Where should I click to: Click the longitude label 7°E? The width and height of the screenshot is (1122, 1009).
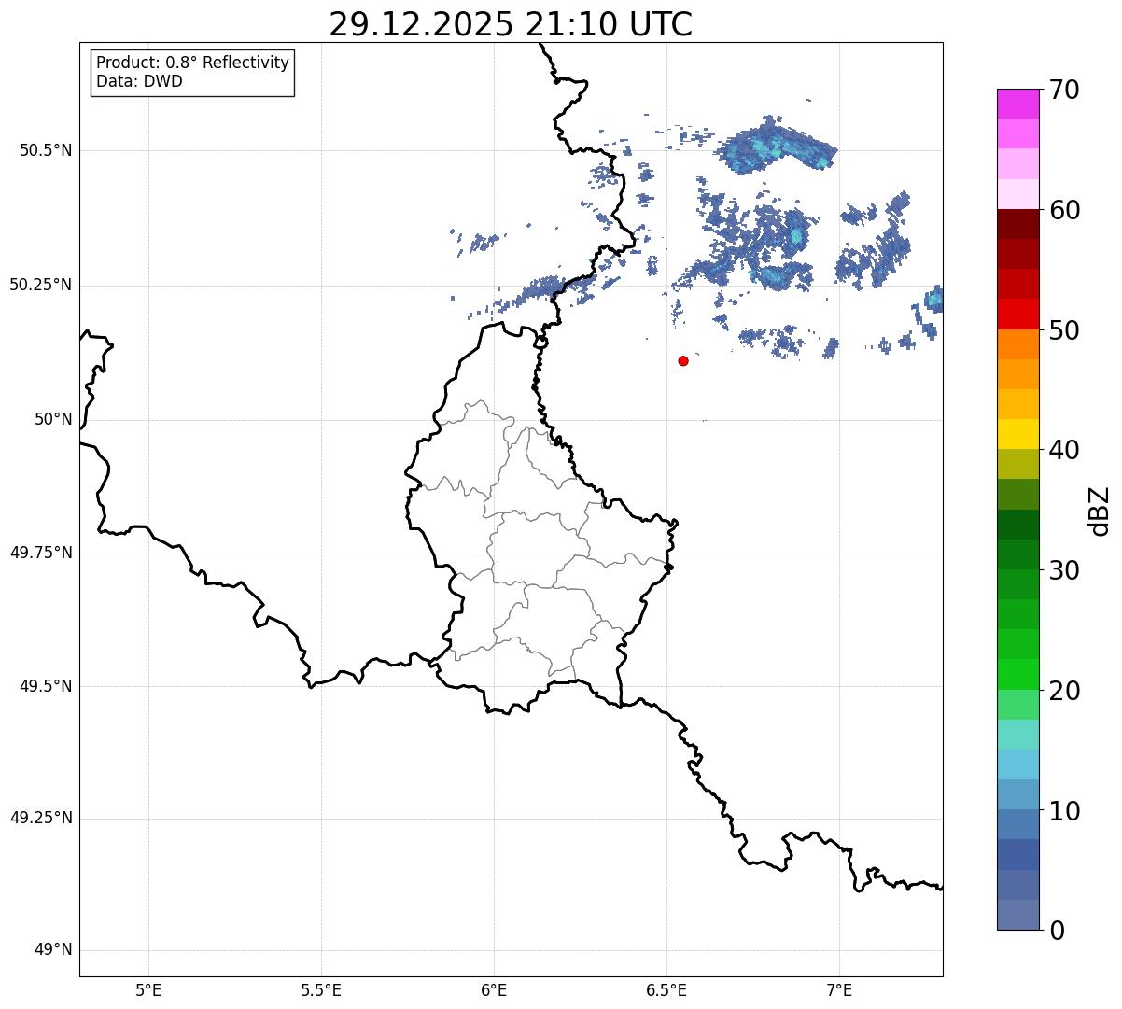[839, 989]
